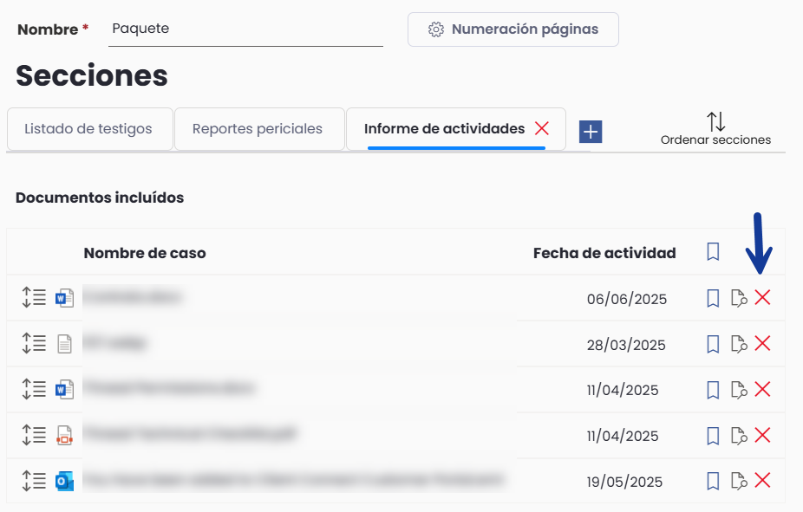Viewport: 803px width, 512px height.
Task: Switch to Reportes periciales tab
Action: pos(258,129)
